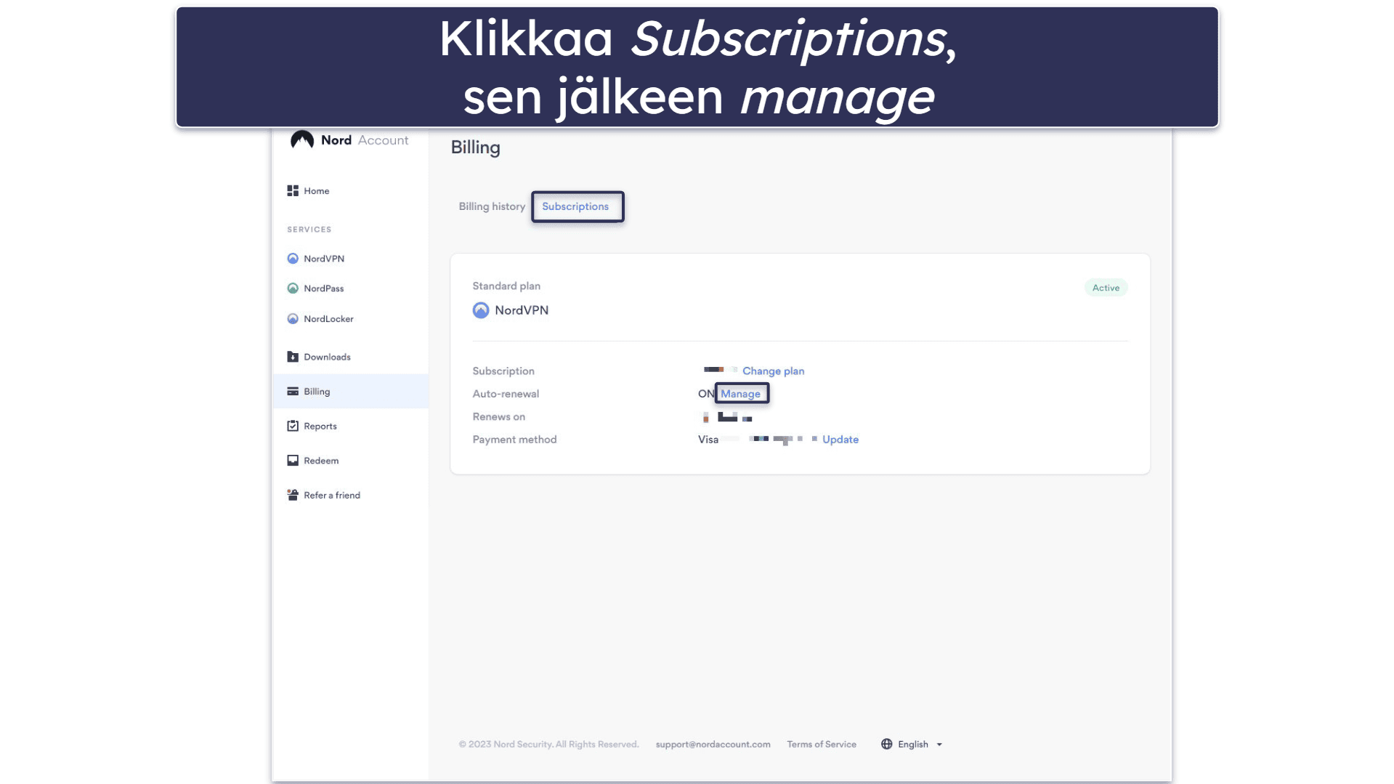1394x784 pixels.
Task: Open the NordPass service icon
Action: (x=293, y=288)
